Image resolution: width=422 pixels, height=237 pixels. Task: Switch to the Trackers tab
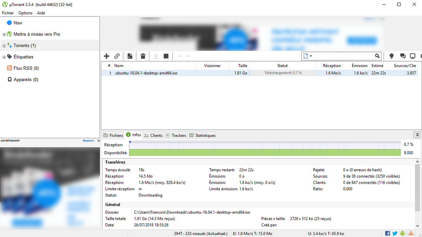175,135
